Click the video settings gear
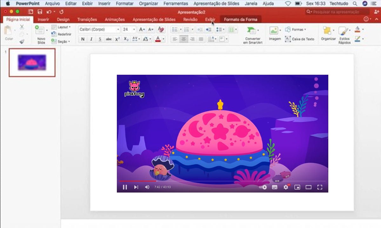 (x=286, y=187)
